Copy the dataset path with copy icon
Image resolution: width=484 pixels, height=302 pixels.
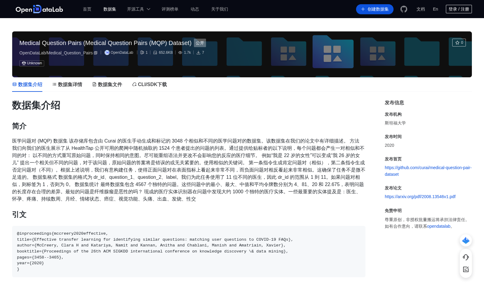tap(96, 53)
